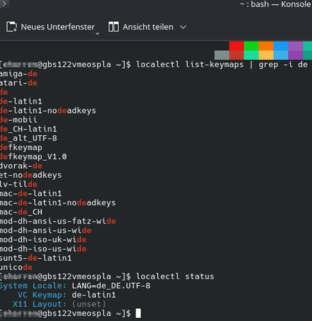The image size is (312, 321).
Task: Click the 'VC Keymap:' label
Action: point(42,295)
